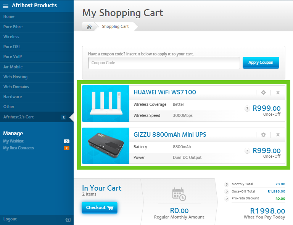The image size is (293, 225).
Task: Remove HUAWEI WiFi WS7100 from cart
Action: tap(278, 92)
